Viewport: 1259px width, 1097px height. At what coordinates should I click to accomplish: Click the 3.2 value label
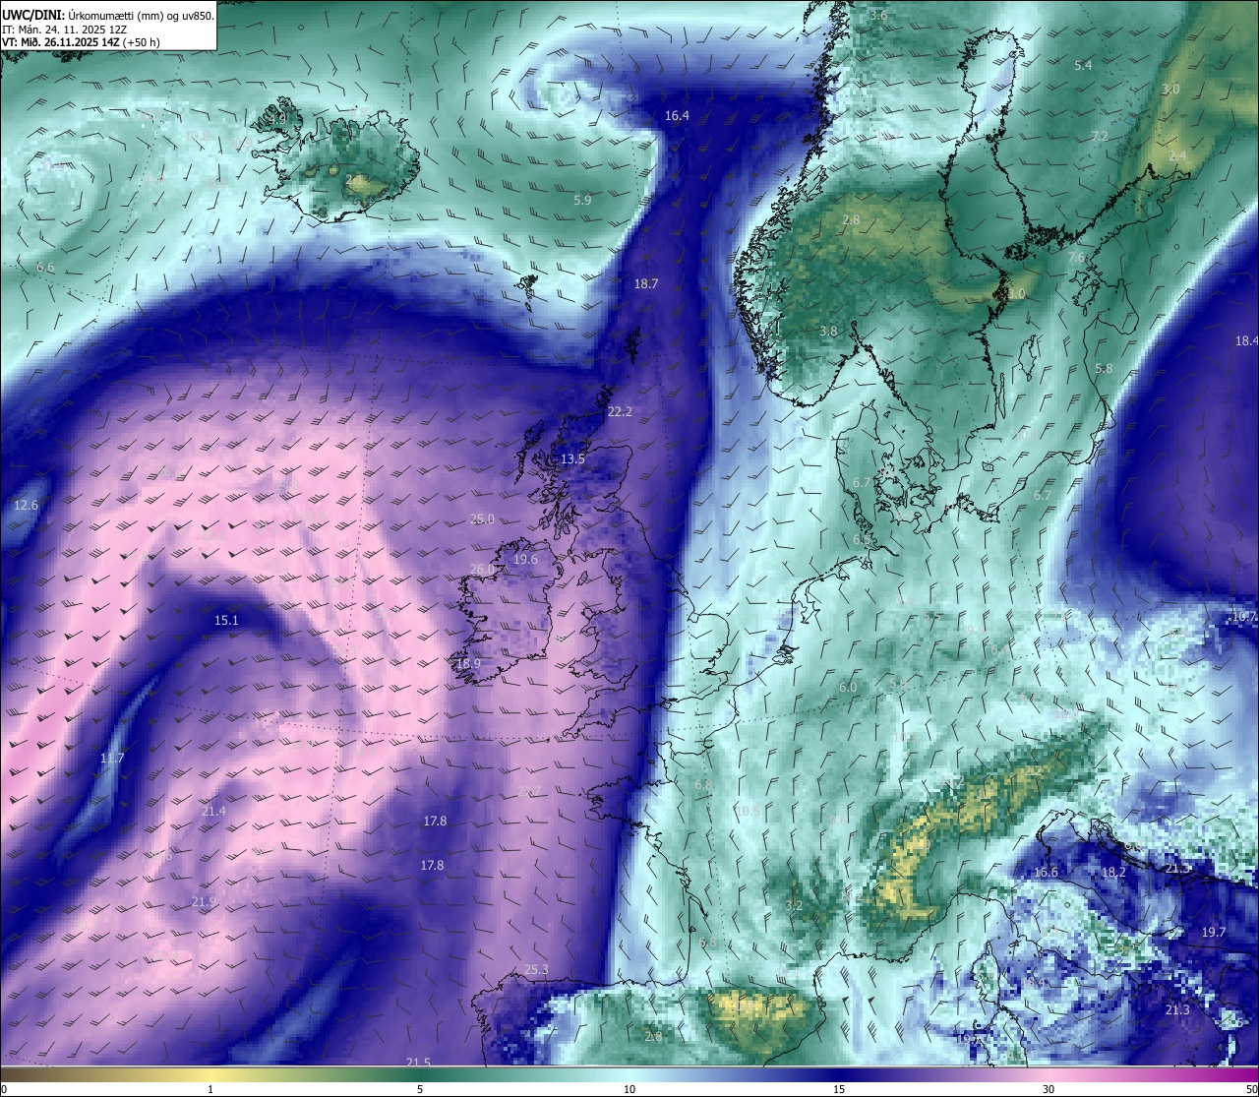[794, 904]
